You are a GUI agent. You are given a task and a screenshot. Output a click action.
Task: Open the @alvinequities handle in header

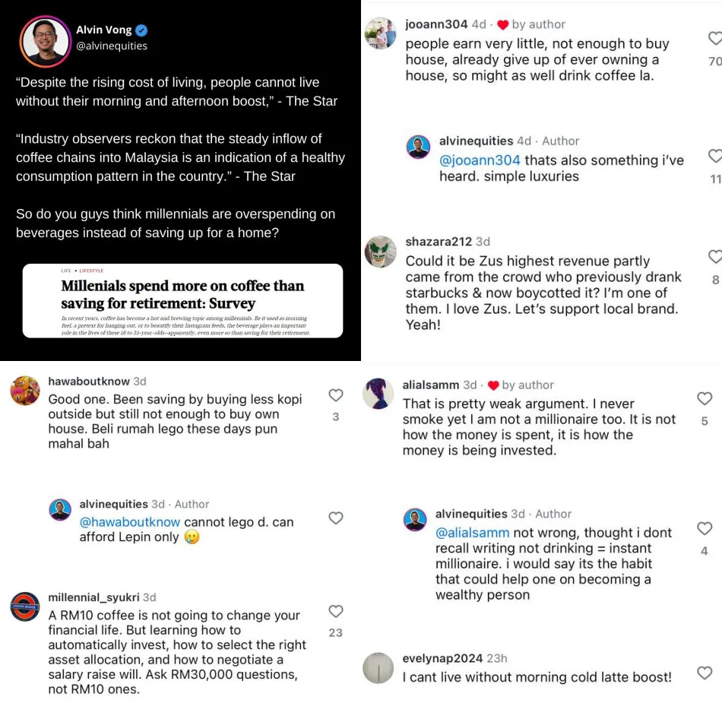pyautogui.click(x=112, y=46)
